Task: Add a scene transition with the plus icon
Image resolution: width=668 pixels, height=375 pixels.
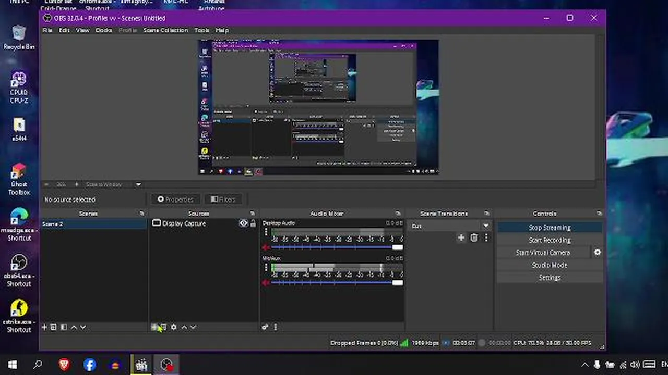Action: 461,238
